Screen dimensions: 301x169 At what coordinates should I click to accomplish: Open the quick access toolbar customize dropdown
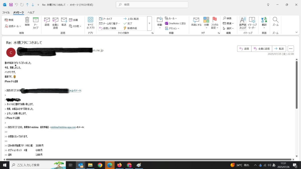pos(38,5)
